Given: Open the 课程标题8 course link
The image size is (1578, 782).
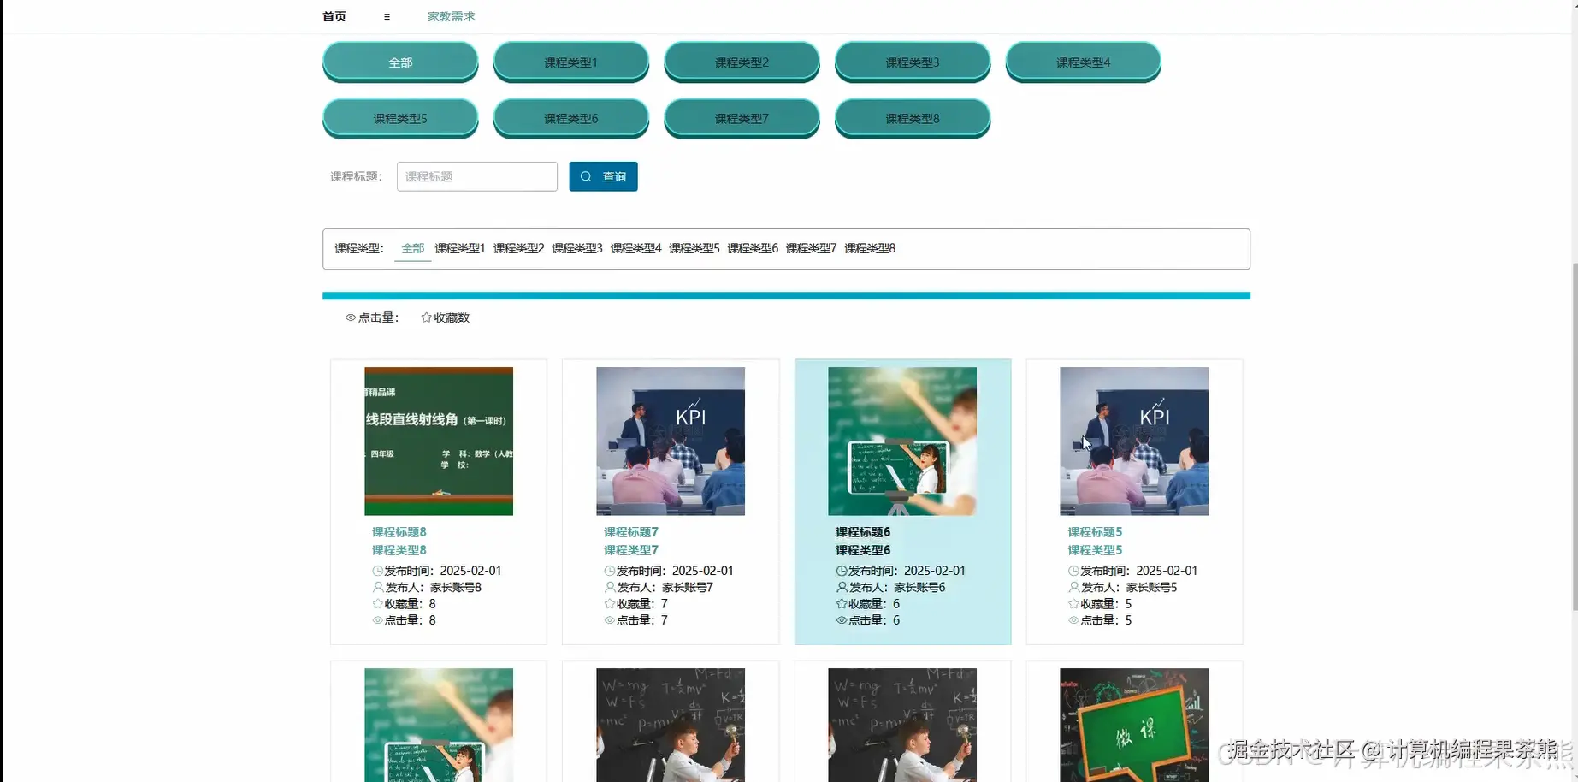Looking at the screenshot, I should pos(399,531).
